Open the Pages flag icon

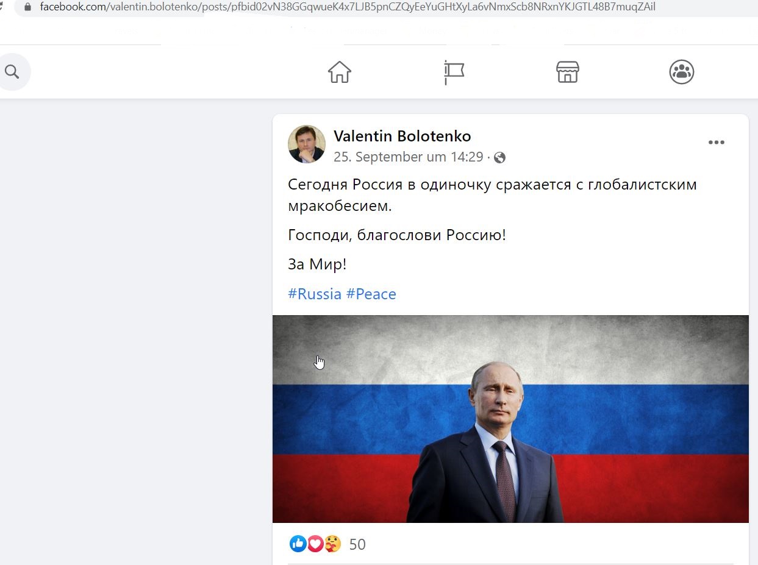(454, 72)
